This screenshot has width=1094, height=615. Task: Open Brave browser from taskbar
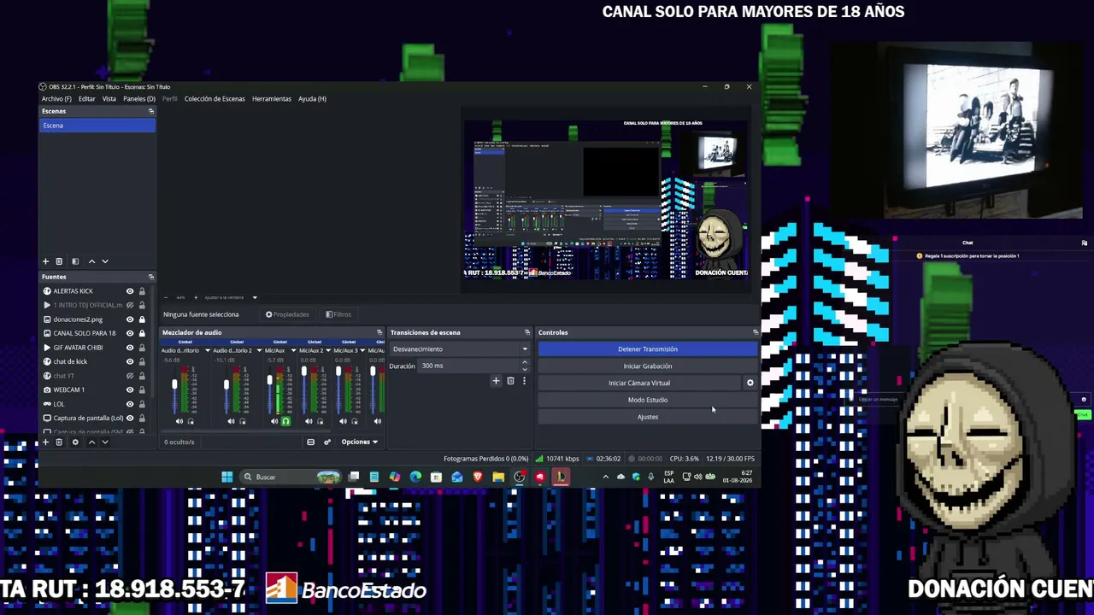pyautogui.click(x=478, y=477)
